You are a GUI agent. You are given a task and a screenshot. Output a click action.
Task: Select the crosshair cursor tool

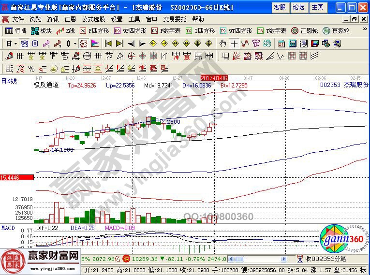[x=234, y=43]
